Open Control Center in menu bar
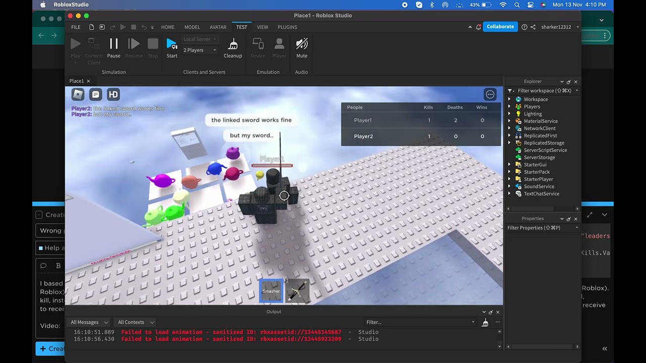Image resolution: width=646 pixels, height=363 pixels. pyautogui.click(x=530, y=5)
